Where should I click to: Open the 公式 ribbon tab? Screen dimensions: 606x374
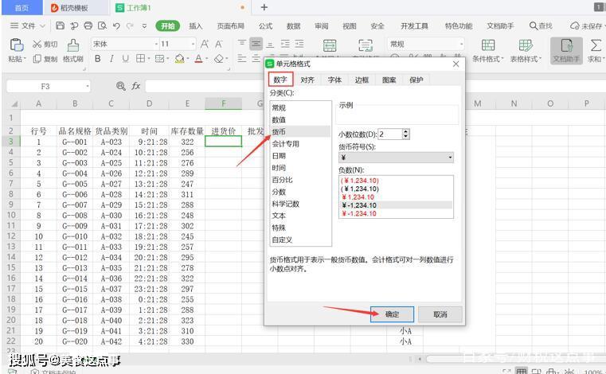tap(265, 26)
